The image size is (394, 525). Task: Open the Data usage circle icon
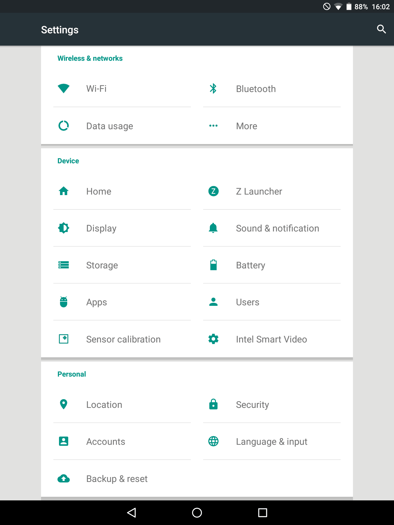[64, 126]
